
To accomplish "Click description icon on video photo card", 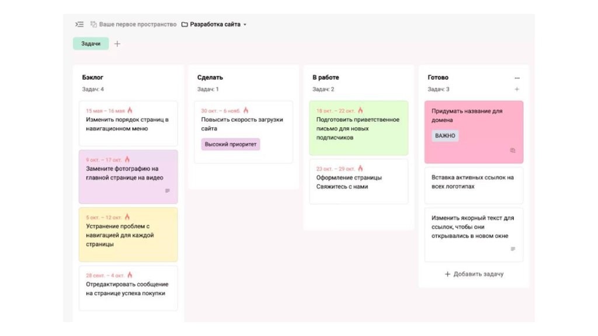I will pyautogui.click(x=168, y=191).
